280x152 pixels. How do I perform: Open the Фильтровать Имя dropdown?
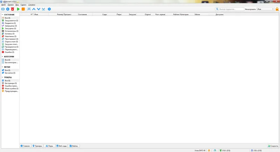pyautogui.click(x=265, y=9)
